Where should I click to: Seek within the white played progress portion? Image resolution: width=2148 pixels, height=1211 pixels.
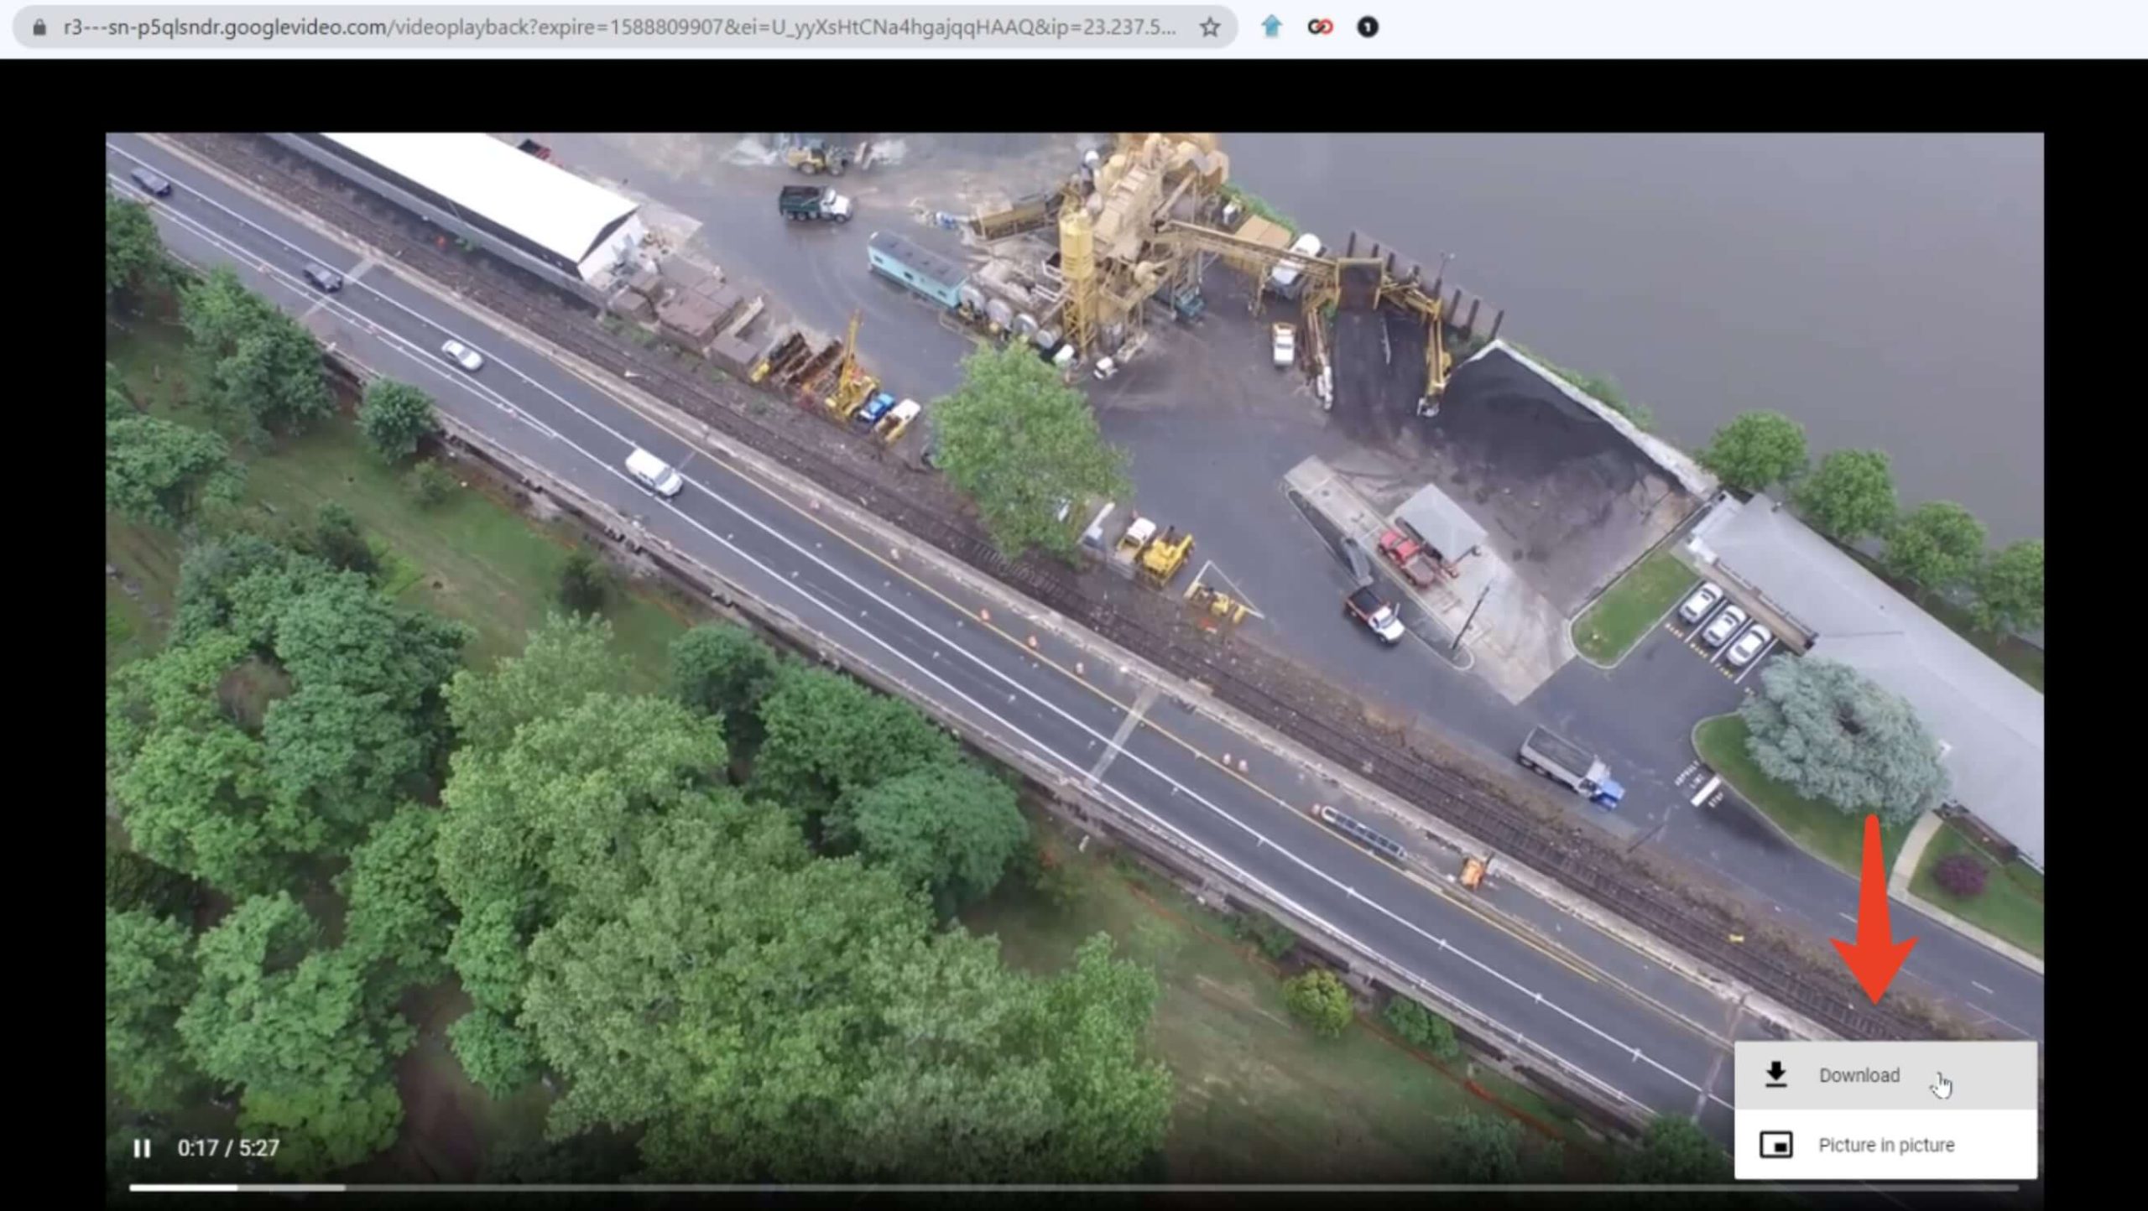coord(183,1188)
